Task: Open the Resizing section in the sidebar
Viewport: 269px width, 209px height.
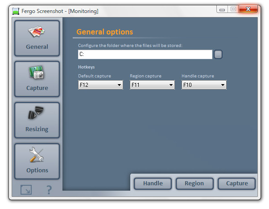Action: [x=37, y=120]
